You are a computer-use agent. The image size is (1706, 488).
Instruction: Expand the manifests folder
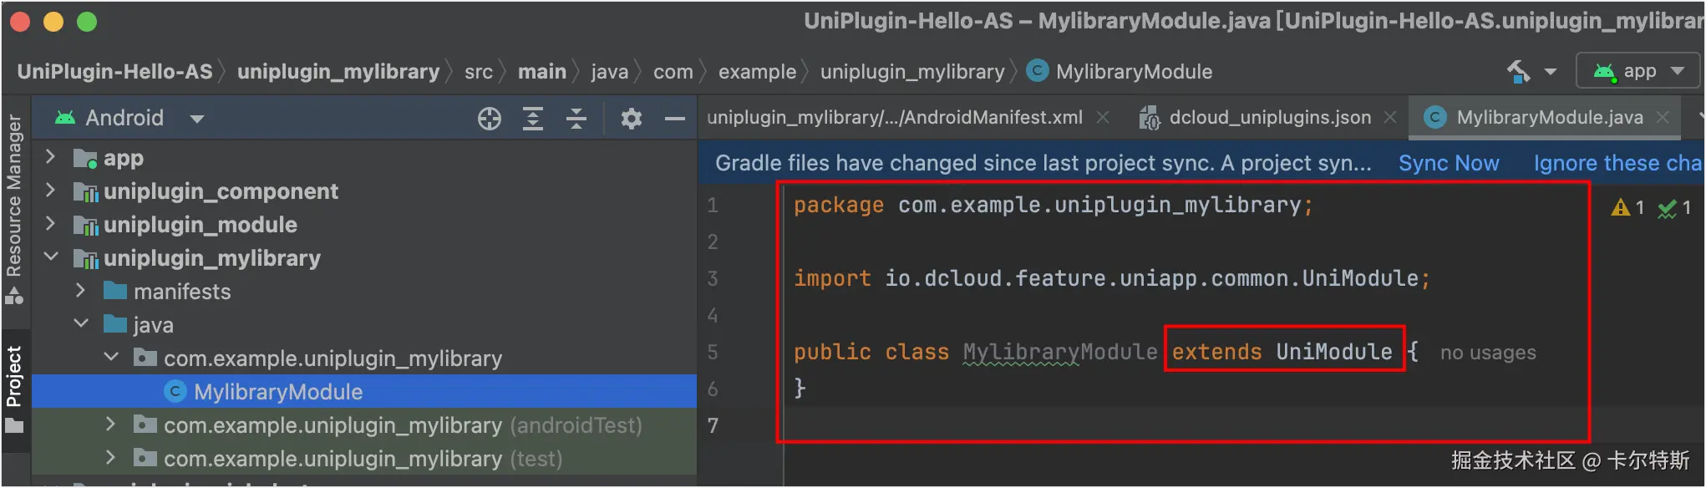80,291
